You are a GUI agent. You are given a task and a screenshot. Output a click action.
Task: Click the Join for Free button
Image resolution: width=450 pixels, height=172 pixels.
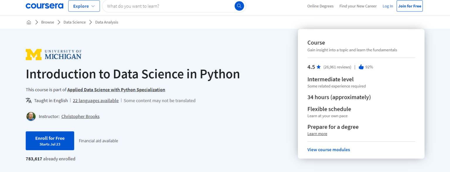click(x=409, y=6)
